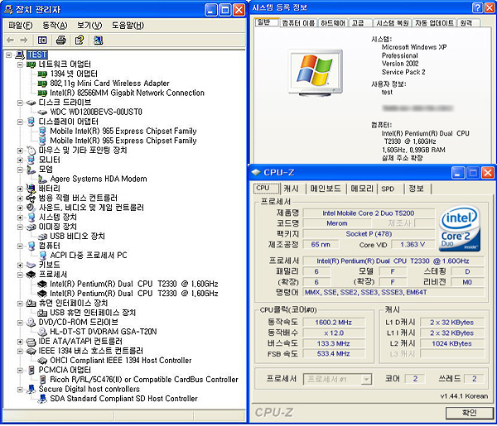Screen dimensions: 497x426
Task: Collapse the 디스플레이 어댑터 branch
Action: tap(20, 122)
